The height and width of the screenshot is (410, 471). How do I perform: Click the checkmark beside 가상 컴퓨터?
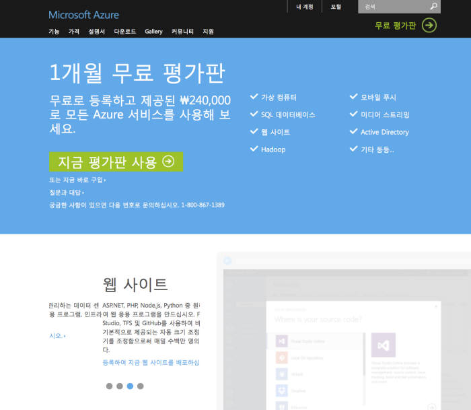tap(254, 96)
